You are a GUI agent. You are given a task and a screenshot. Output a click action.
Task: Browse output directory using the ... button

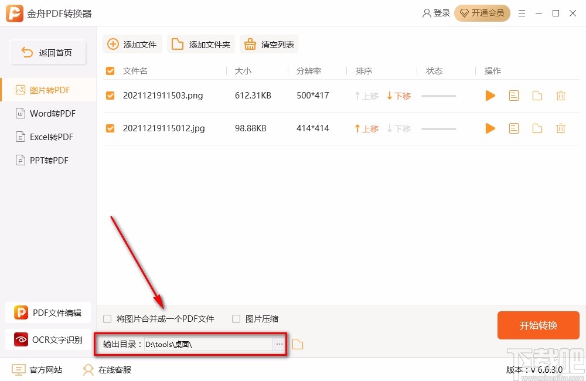point(280,344)
